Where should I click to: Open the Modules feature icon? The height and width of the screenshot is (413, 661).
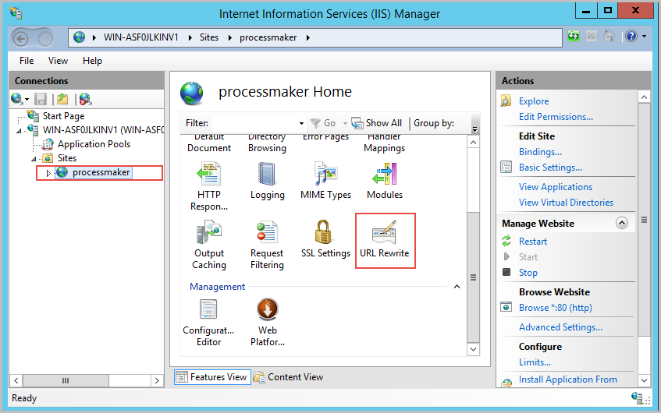click(384, 181)
